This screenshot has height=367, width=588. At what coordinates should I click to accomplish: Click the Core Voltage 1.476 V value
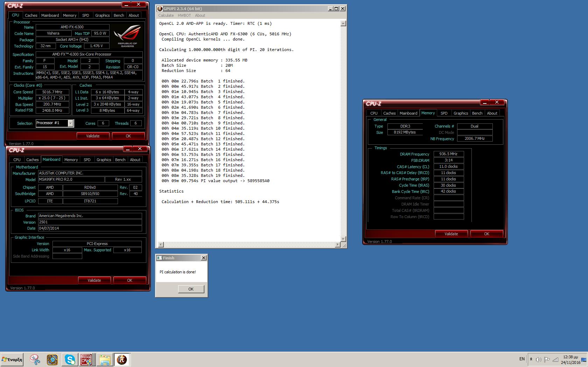[96, 46]
